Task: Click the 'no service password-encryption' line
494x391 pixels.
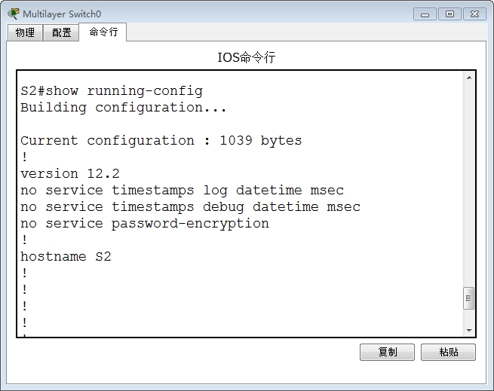Action: [x=144, y=224]
